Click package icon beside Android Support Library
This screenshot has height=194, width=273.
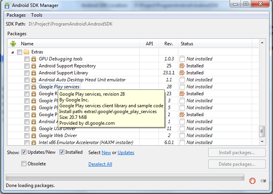coord(34,73)
